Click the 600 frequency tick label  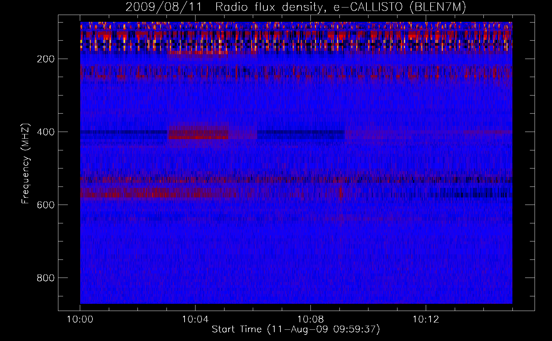(x=46, y=205)
